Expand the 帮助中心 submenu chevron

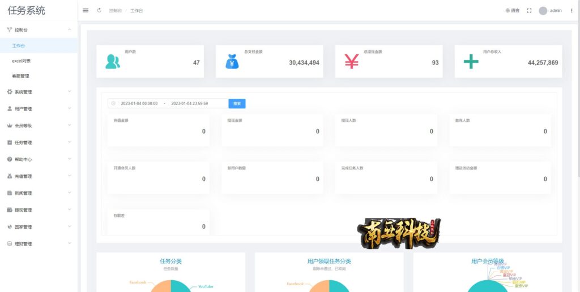click(70, 159)
